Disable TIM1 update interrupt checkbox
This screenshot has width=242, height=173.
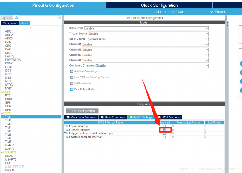pyautogui.click(x=164, y=130)
